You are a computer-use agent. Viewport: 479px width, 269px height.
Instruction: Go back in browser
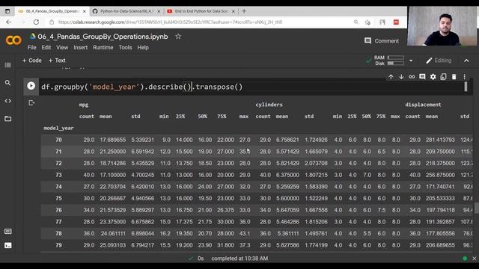click(8, 22)
